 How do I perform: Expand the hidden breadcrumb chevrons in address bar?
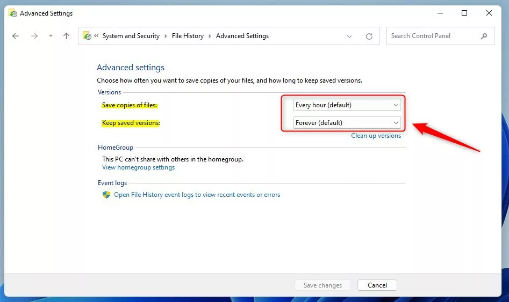[x=96, y=35]
